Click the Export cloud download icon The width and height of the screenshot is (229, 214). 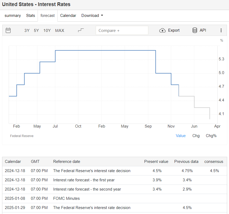point(162,30)
